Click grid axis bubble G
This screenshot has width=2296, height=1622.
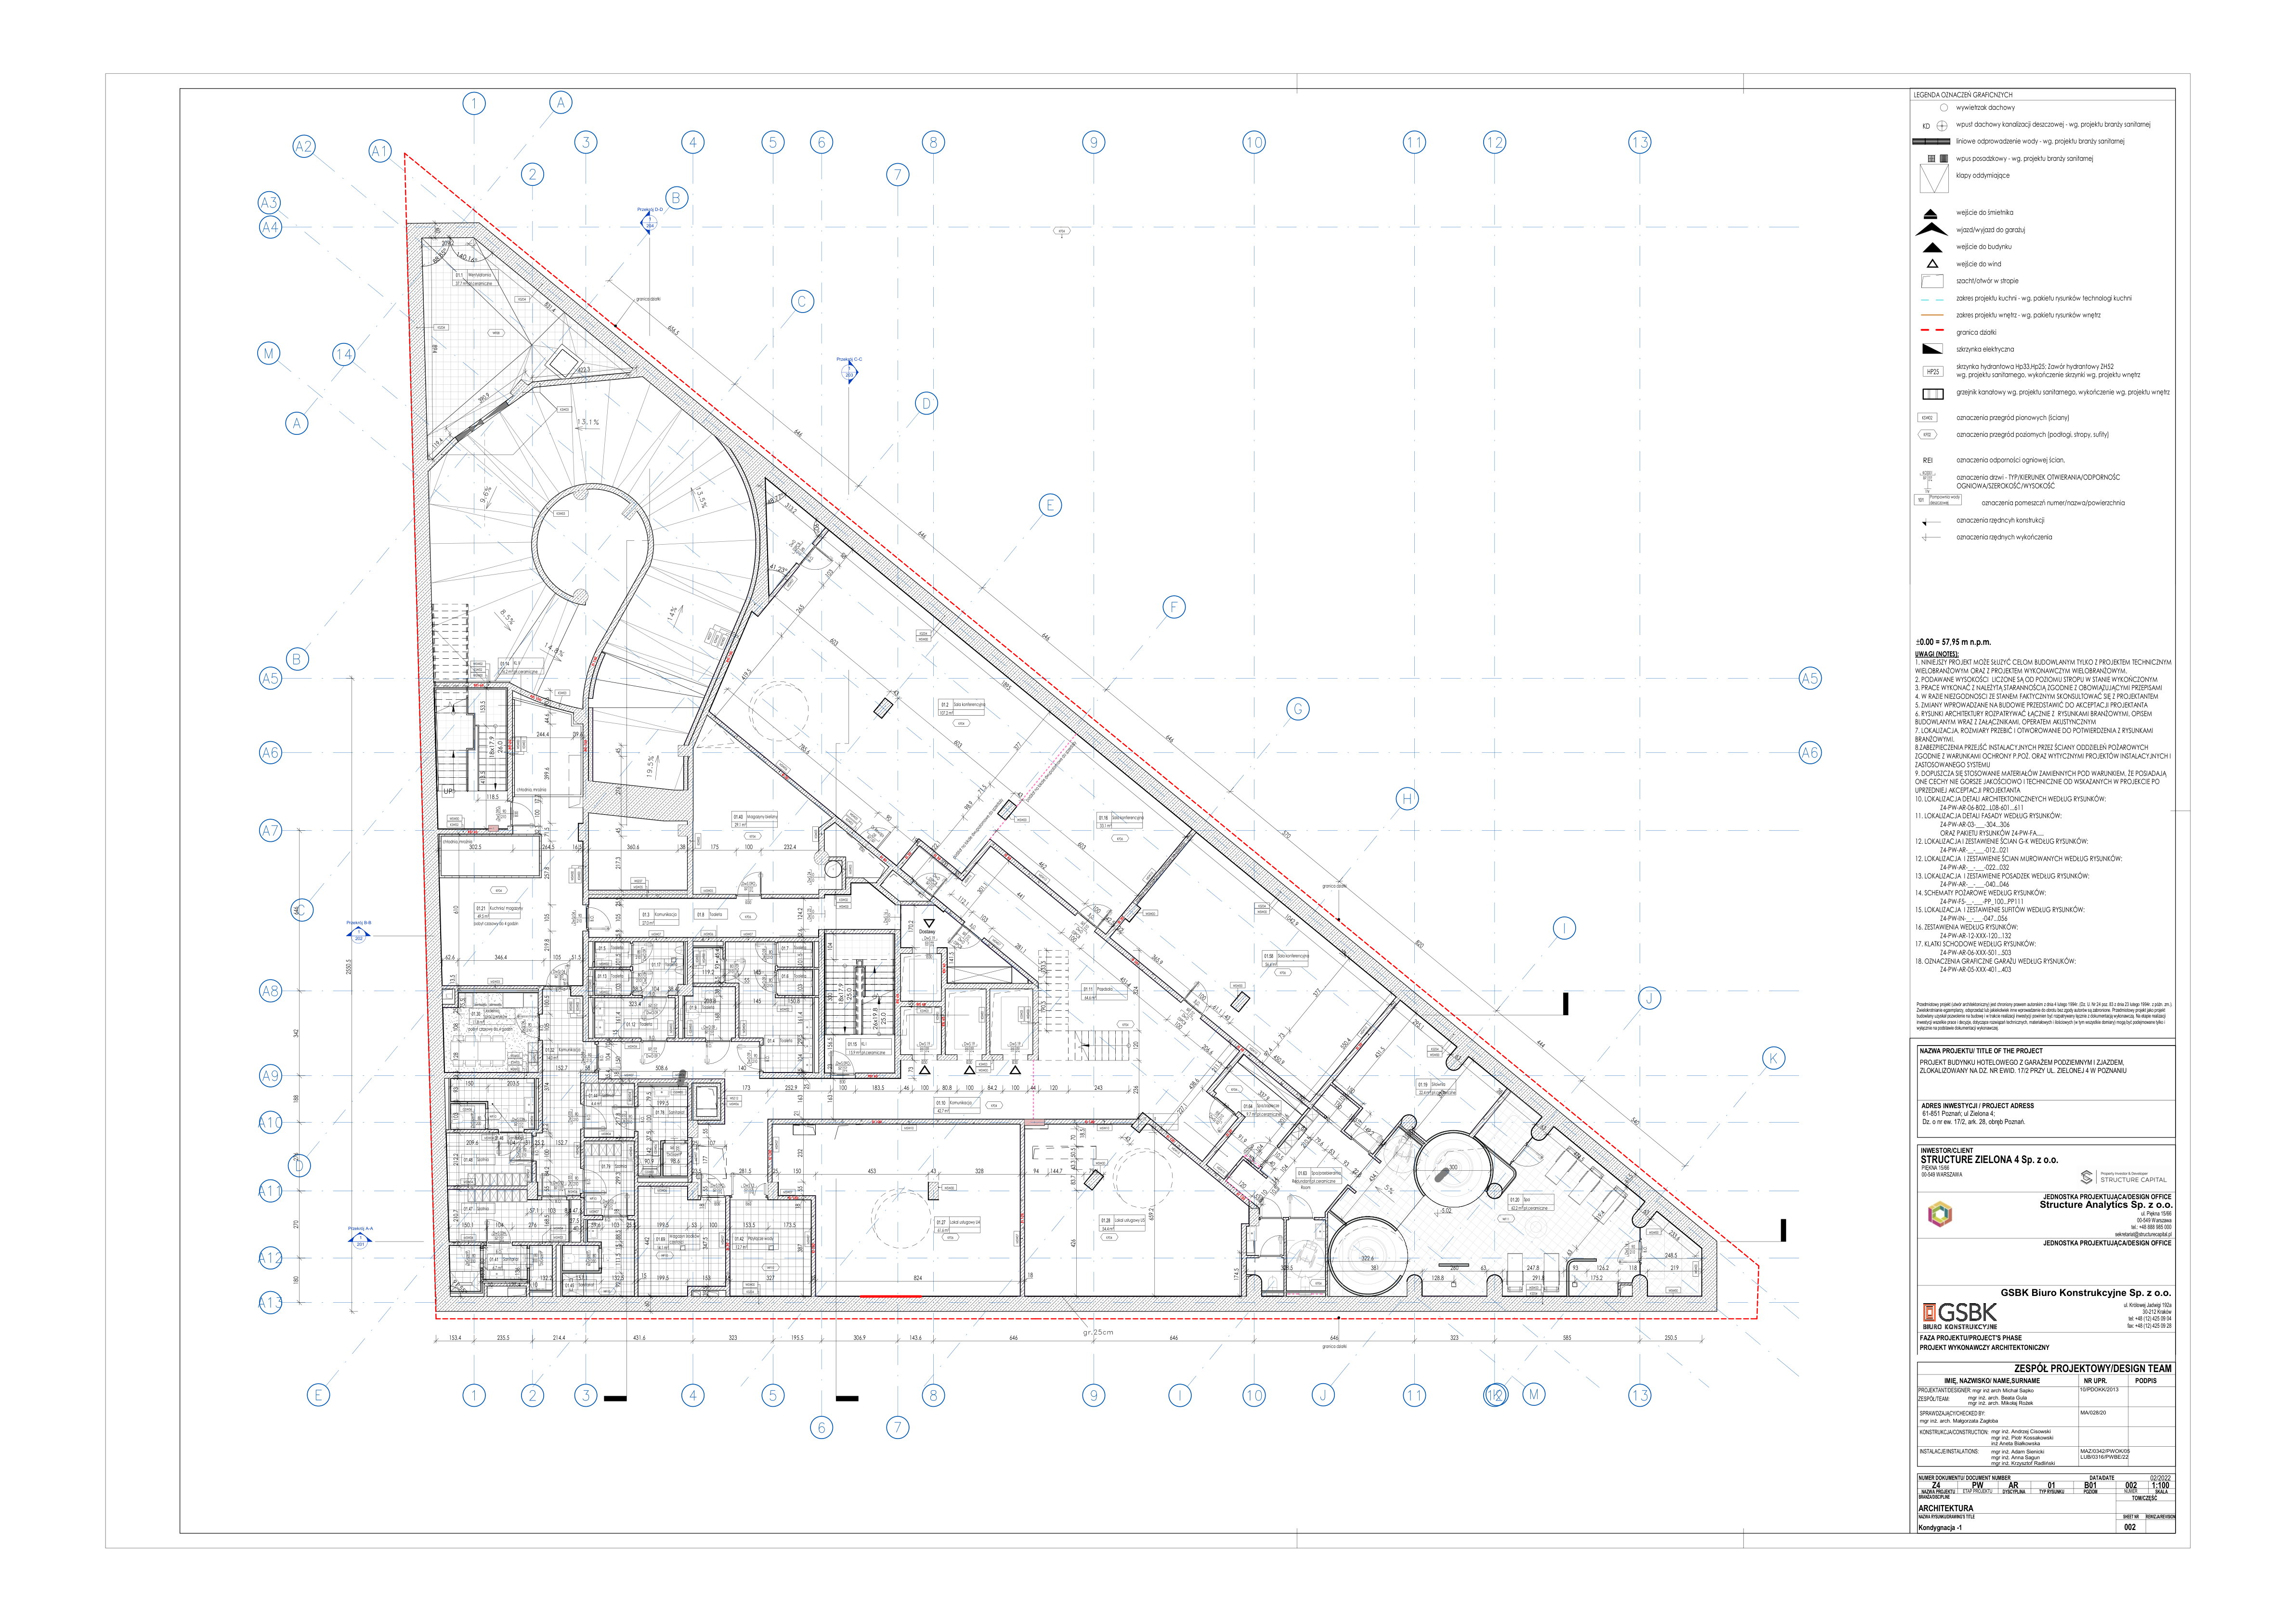point(1297,709)
